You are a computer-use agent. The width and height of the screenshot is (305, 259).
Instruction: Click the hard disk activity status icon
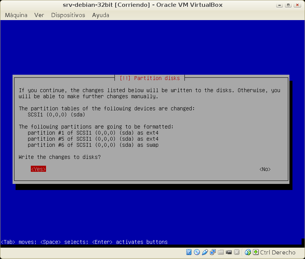pyautogui.click(x=189, y=252)
